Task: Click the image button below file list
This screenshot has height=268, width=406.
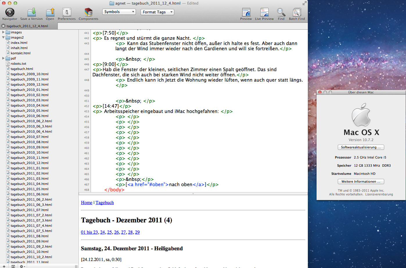Action: (13, 266)
